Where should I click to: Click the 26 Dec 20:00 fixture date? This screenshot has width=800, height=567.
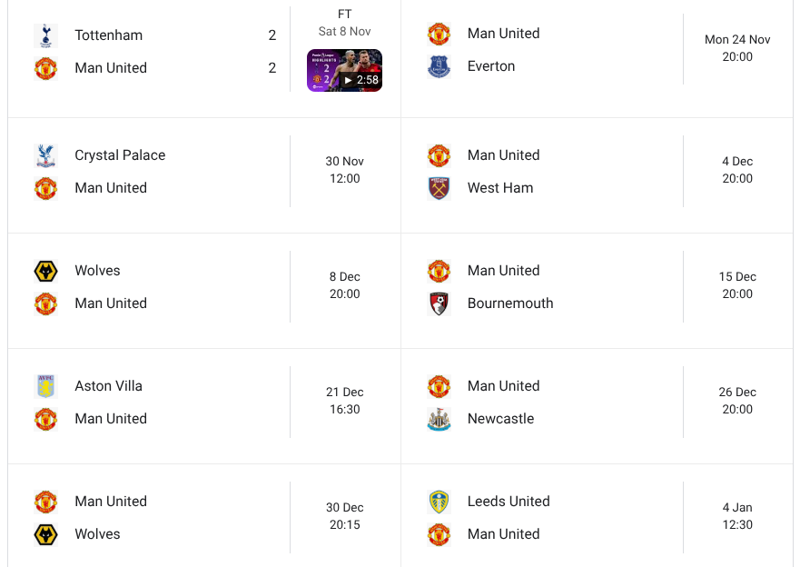[736, 402]
